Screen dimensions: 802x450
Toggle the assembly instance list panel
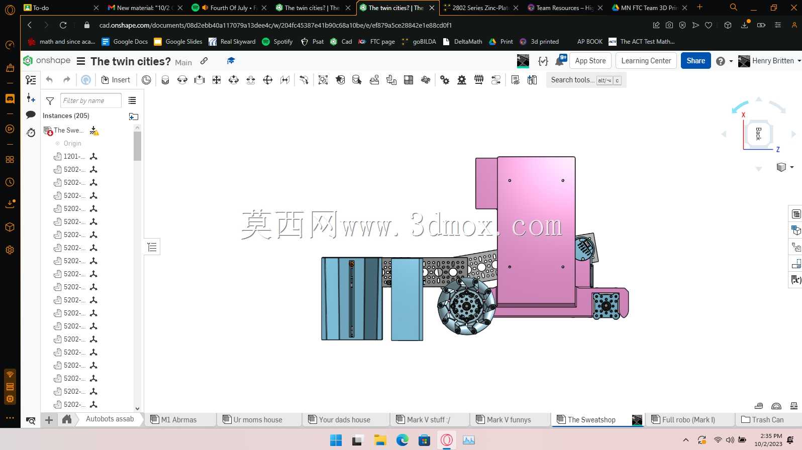31,80
